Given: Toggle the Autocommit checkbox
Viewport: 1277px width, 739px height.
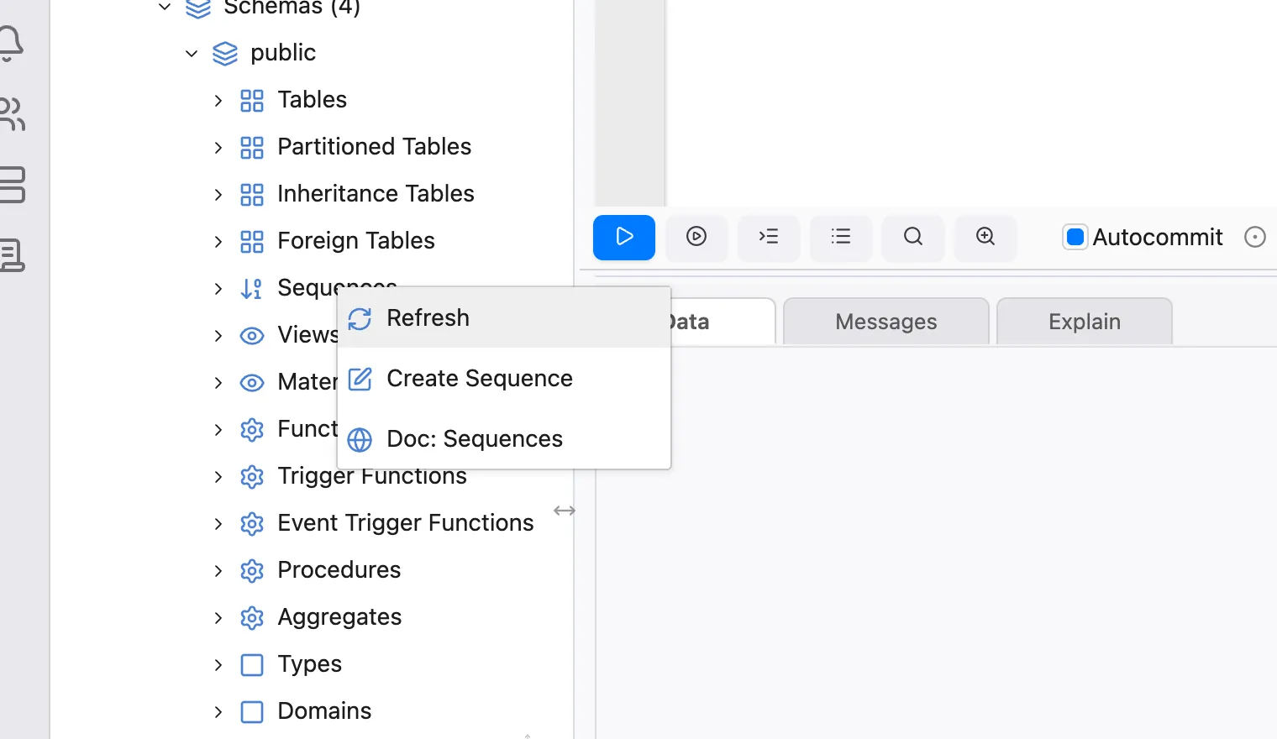Looking at the screenshot, I should pyautogui.click(x=1075, y=238).
